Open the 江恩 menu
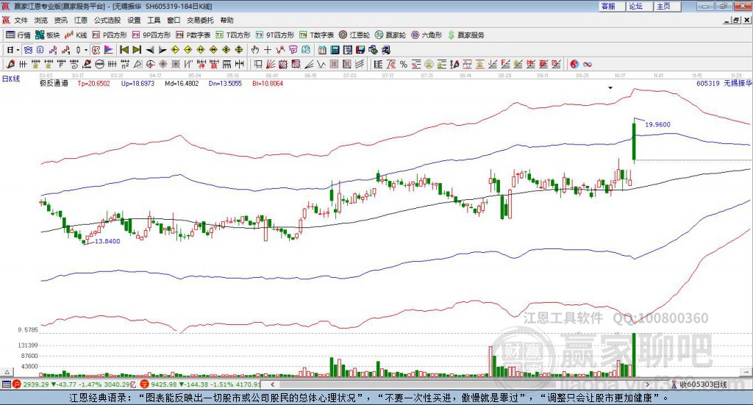753x405 pixels. 81,20
